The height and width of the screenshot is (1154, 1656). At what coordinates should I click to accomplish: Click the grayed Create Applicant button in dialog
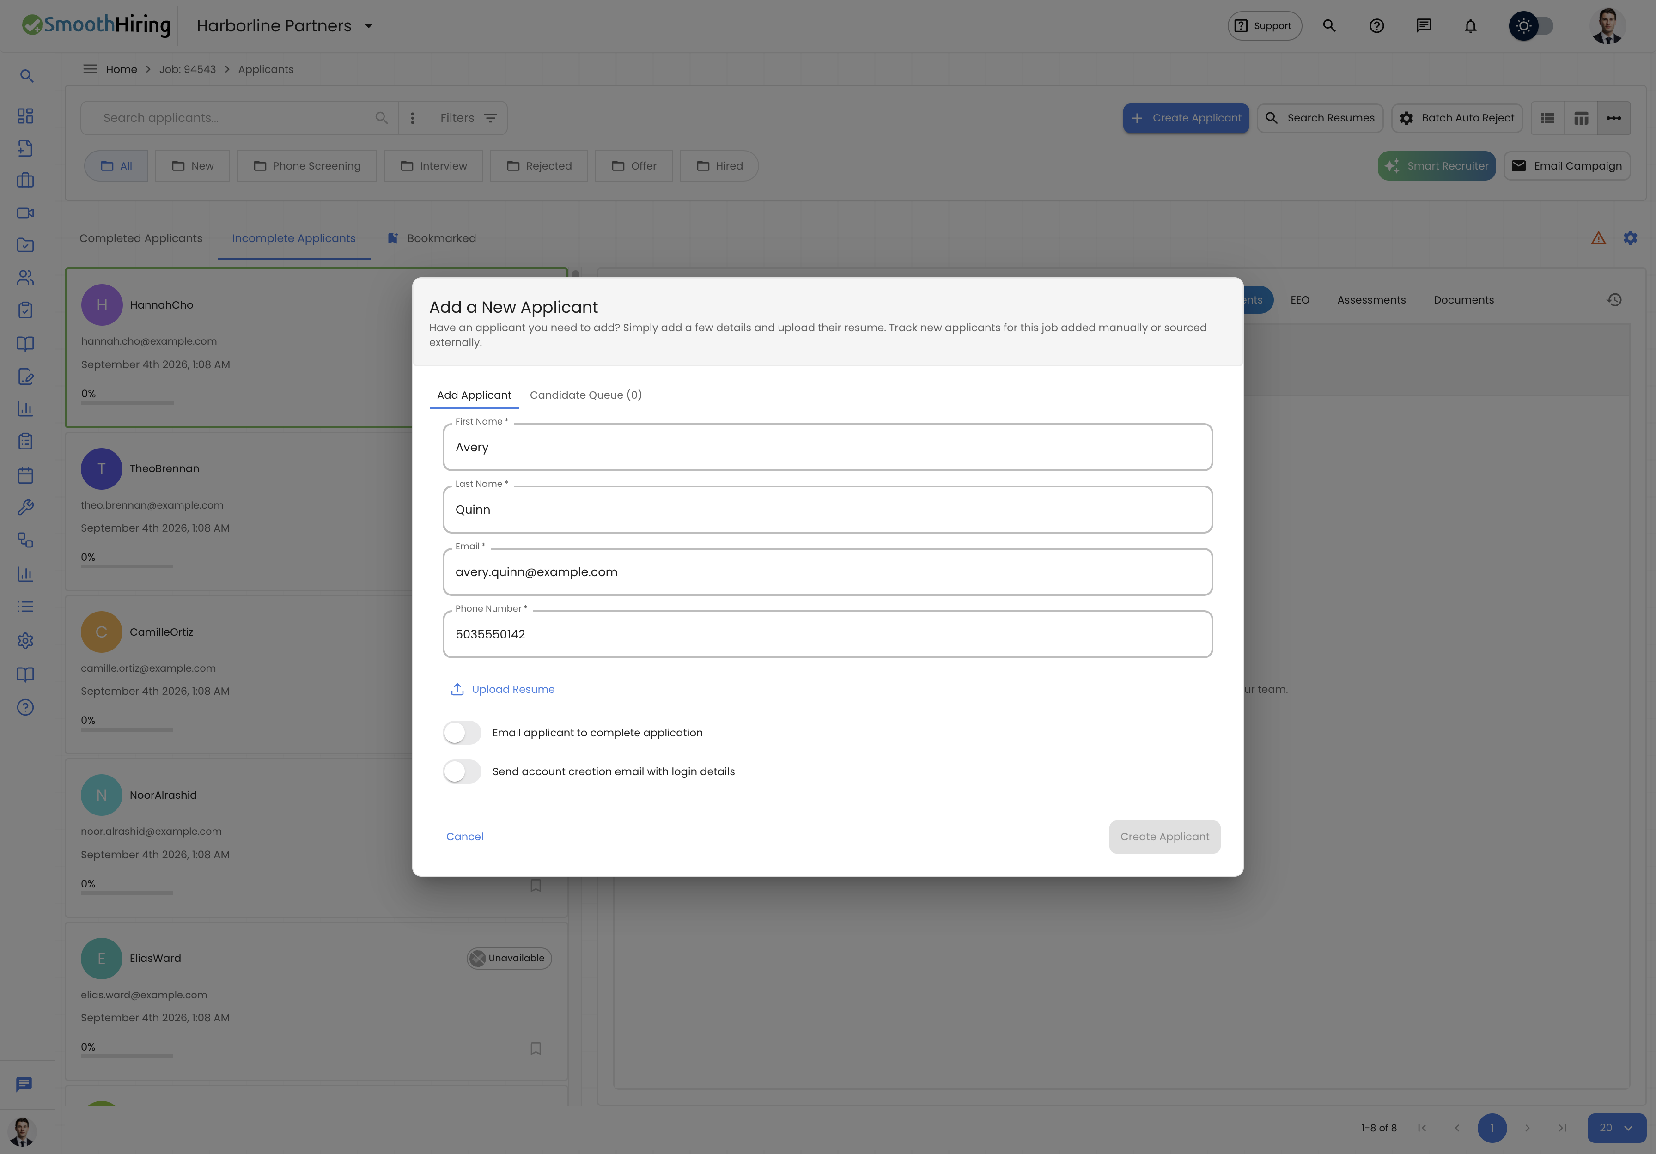pyautogui.click(x=1164, y=837)
